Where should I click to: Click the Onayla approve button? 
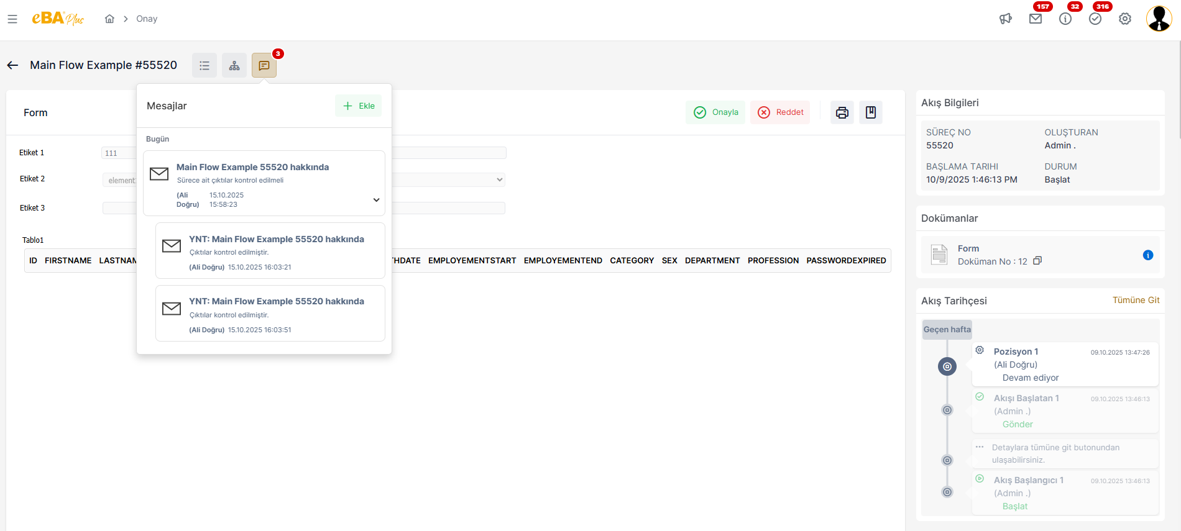(x=715, y=112)
